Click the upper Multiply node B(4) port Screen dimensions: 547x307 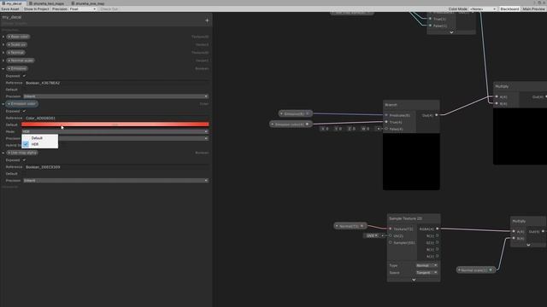(497, 103)
